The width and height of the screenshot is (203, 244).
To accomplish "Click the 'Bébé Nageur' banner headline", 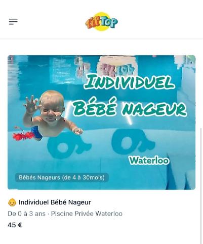I will [x=130, y=107].
